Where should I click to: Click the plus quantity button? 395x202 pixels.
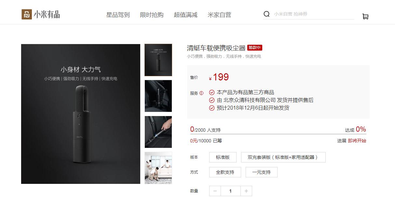(246, 191)
